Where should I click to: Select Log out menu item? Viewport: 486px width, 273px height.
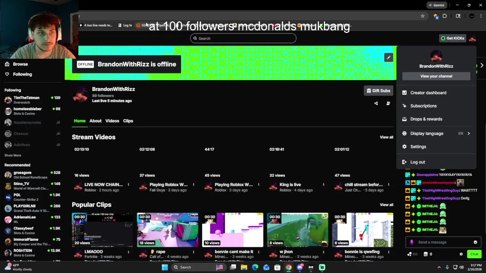pos(436,162)
